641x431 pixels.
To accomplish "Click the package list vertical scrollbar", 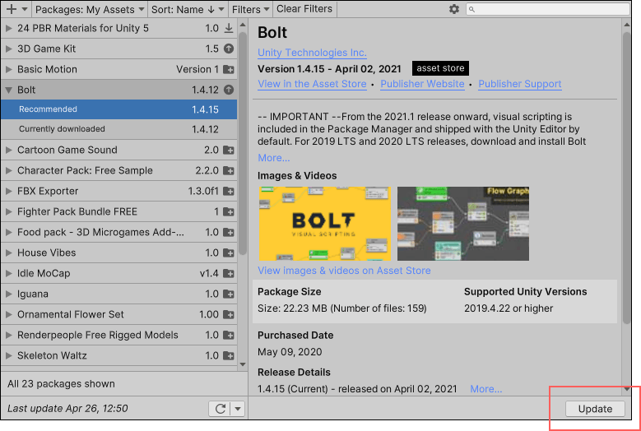I will tap(243, 143).
